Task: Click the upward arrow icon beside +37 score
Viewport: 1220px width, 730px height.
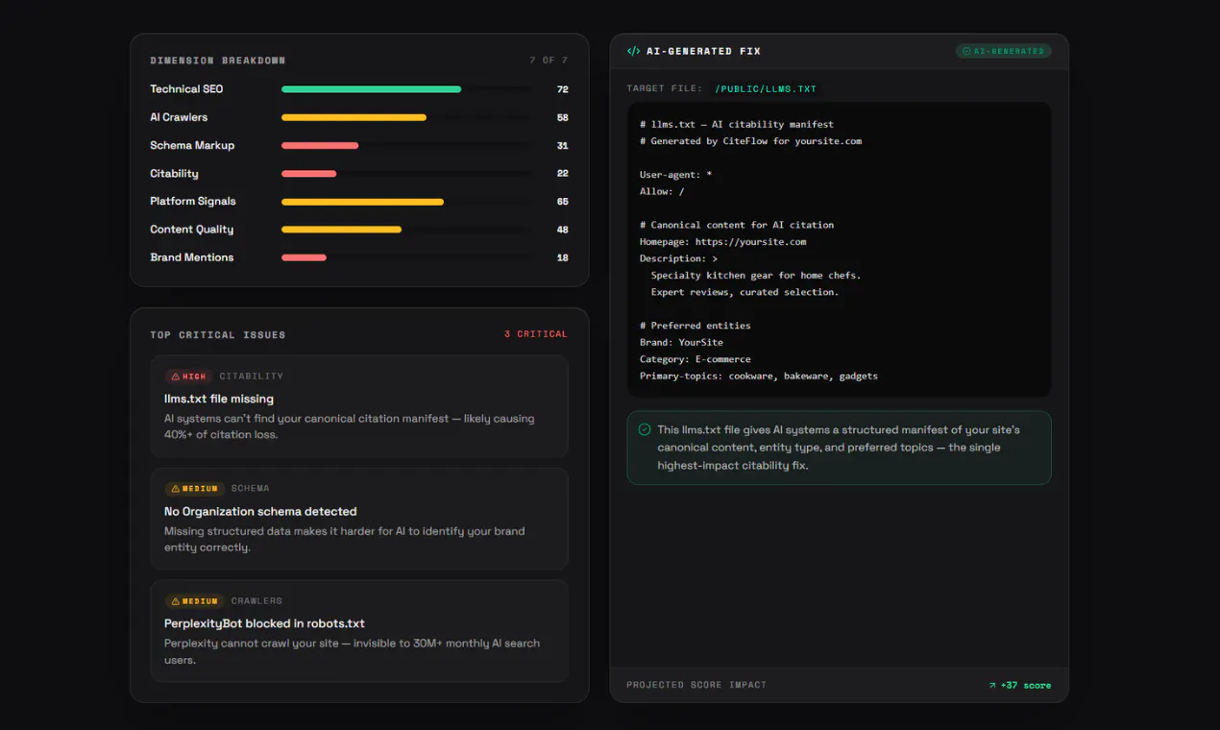Action: click(x=992, y=685)
